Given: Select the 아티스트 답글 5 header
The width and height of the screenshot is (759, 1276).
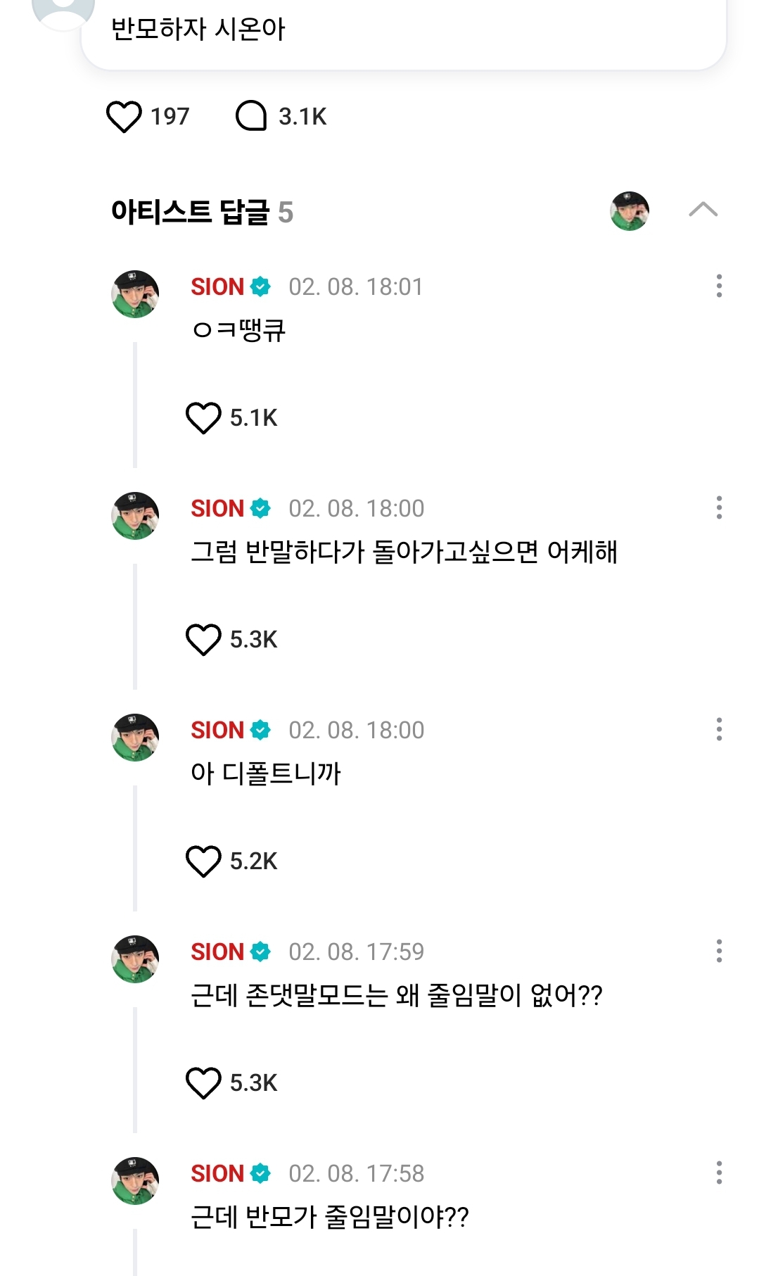Looking at the screenshot, I should tap(202, 212).
